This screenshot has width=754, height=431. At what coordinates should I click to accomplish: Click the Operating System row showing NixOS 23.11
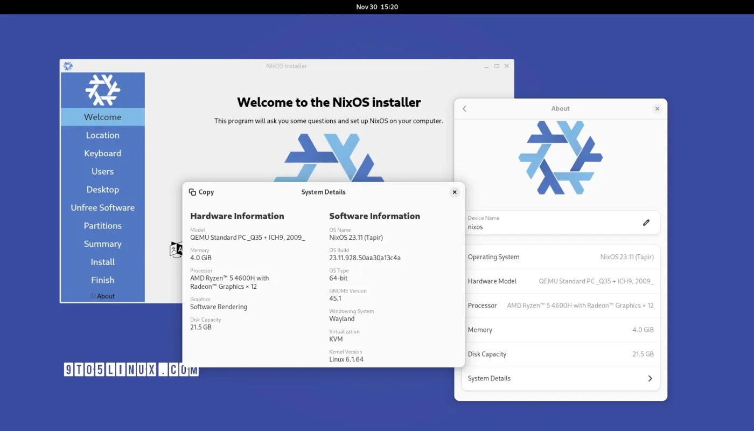(561, 256)
